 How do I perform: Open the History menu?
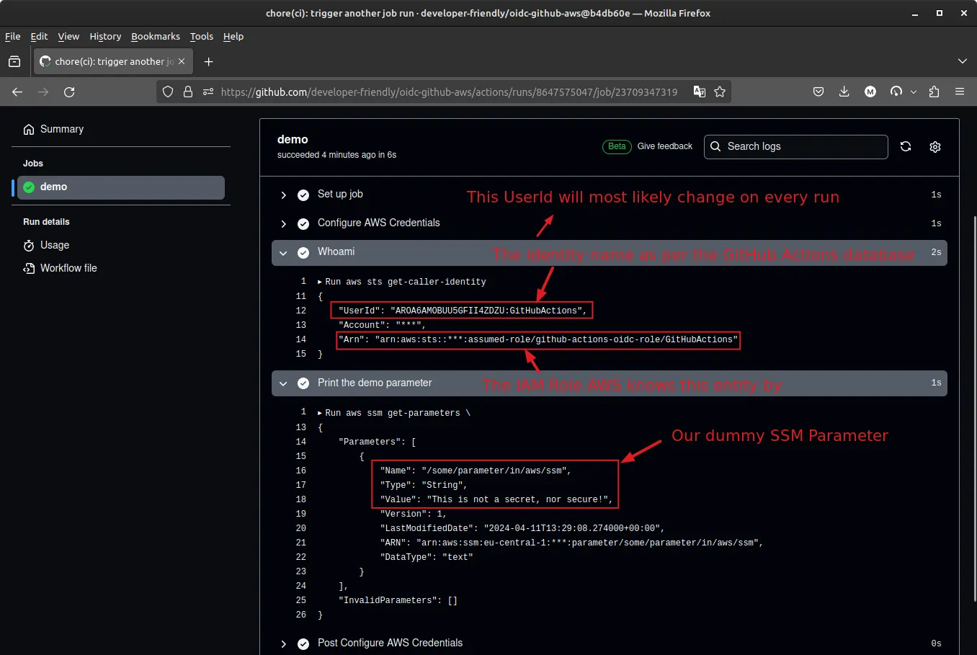(105, 36)
